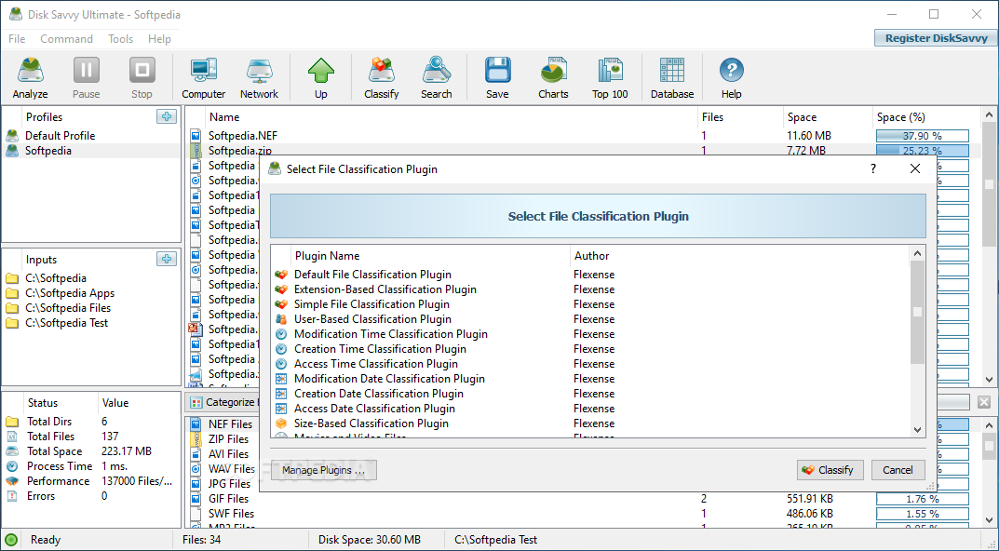Click the Pause toolbar icon

click(86, 77)
